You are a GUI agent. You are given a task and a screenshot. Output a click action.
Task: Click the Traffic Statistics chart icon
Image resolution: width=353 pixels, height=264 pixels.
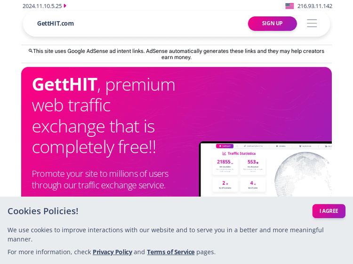[x=224, y=153]
